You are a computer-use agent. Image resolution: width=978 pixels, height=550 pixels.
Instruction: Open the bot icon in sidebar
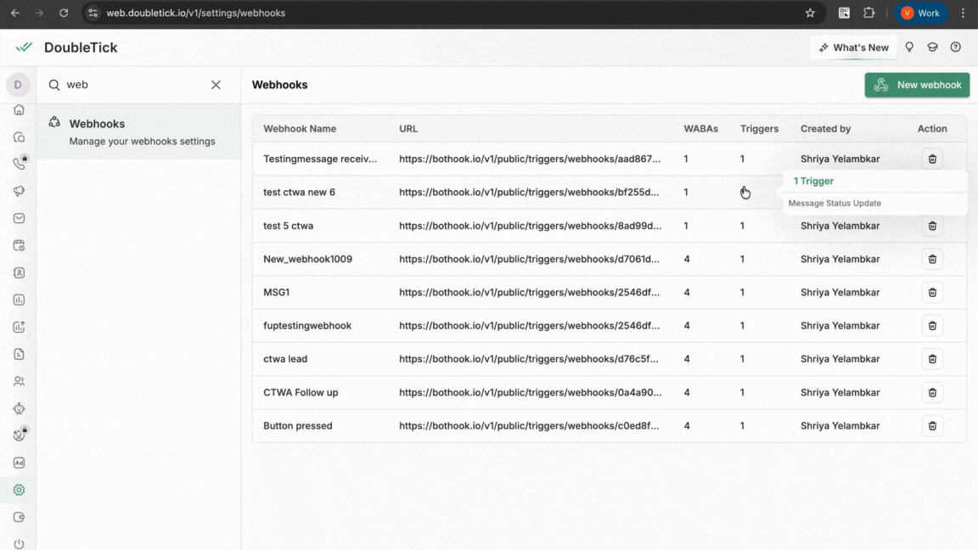(x=19, y=408)
